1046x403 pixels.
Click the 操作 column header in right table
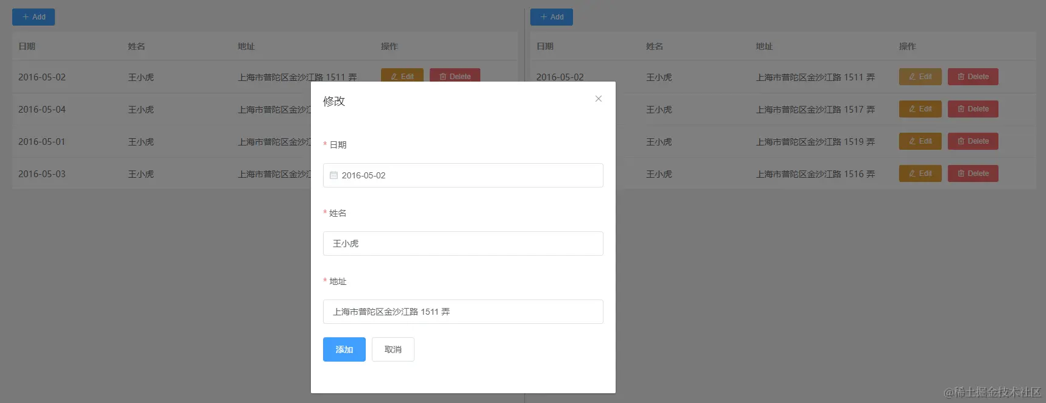pyautogui.click(x=908, y=46)
